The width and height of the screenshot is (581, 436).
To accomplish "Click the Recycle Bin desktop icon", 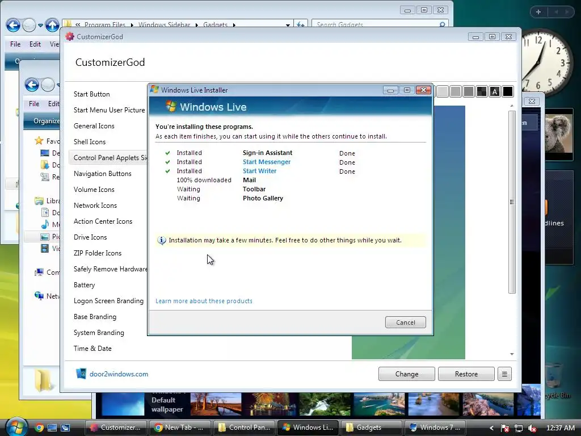I will click(555, 381).
